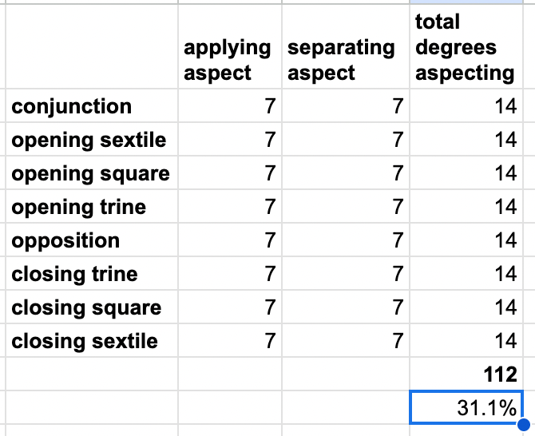
Task: Select the total degrees aspecting header
Action: 465,48
